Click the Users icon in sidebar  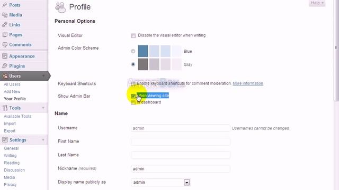(5, 76)
